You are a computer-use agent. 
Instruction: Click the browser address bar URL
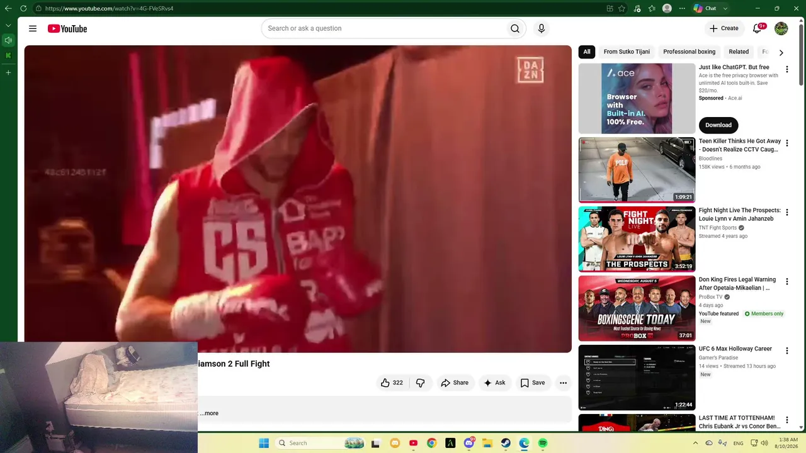point(109,9)
